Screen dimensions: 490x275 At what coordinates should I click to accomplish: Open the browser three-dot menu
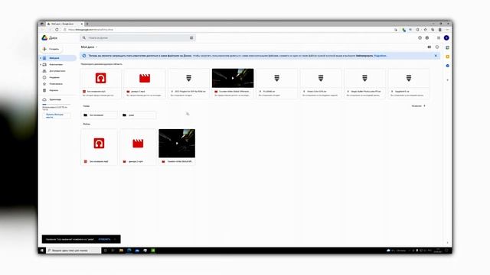pos(447,30)
